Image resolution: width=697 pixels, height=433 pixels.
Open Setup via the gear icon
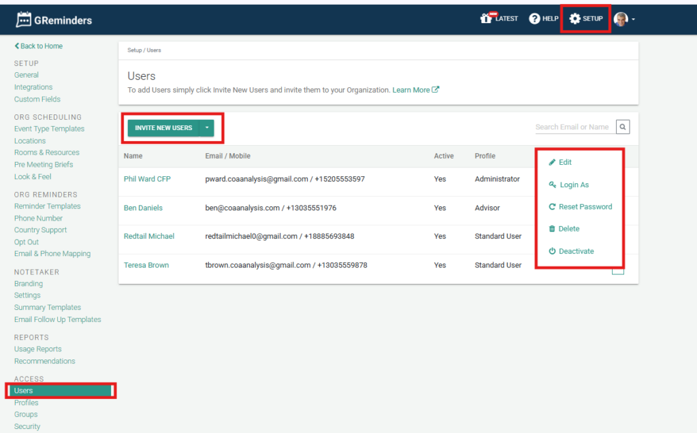coord(575,19)
